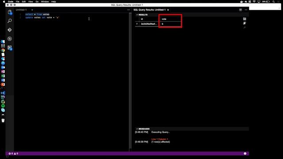Click the split editor icon in the results pane

tap(241, 10)
